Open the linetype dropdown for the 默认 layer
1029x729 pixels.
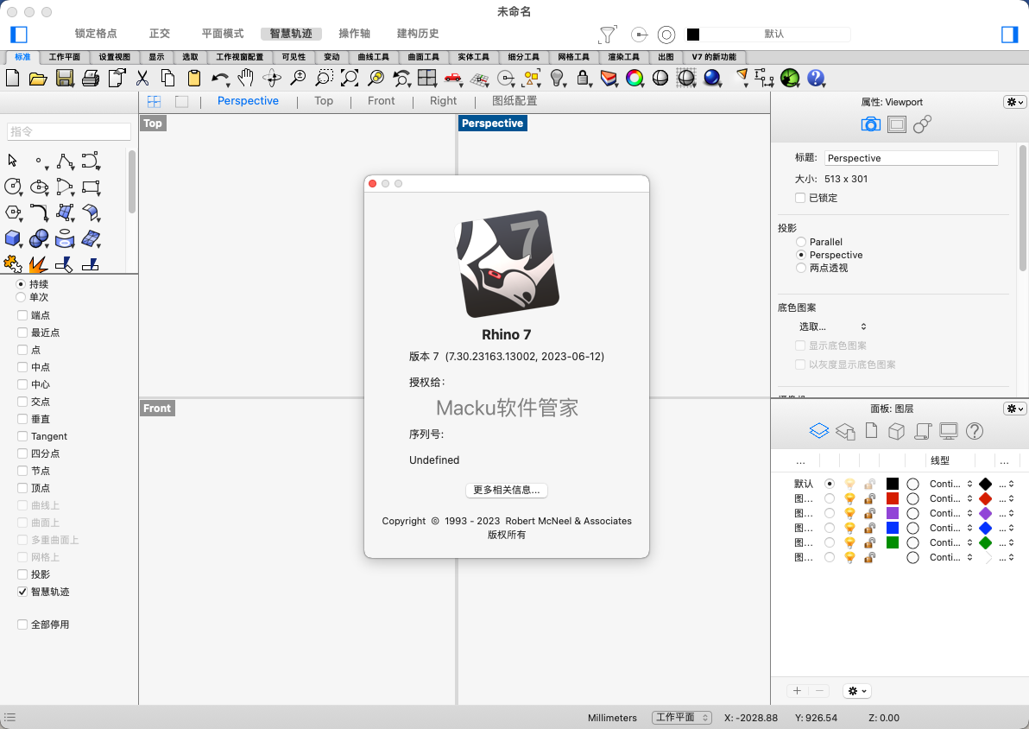pyautogui.click(x=951, y=484)
